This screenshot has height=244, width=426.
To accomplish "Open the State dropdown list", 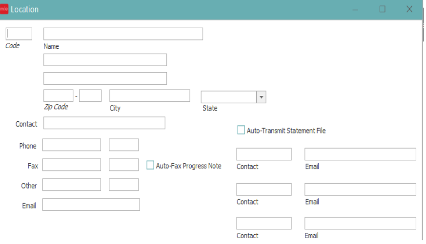I will [x=261, y=97].
